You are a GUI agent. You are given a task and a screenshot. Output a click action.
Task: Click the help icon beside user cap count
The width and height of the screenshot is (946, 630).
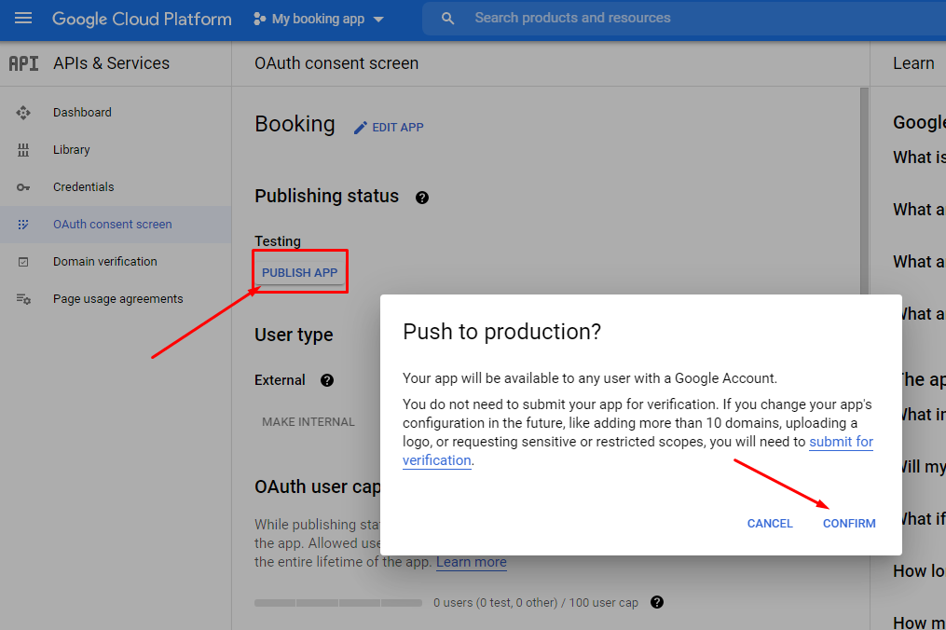(657, 602)
